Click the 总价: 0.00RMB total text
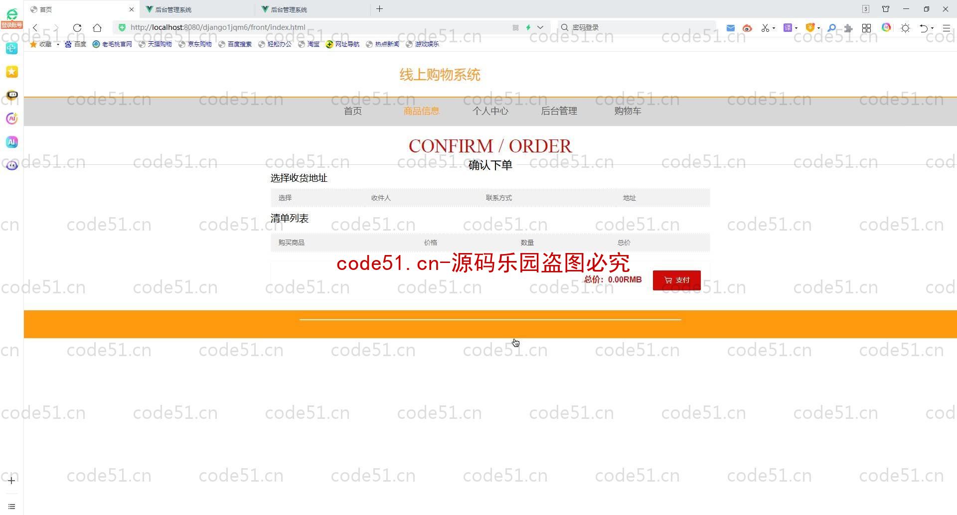This screenshot has width=957, height=515. pyautogui.click(x=613, y=279)
